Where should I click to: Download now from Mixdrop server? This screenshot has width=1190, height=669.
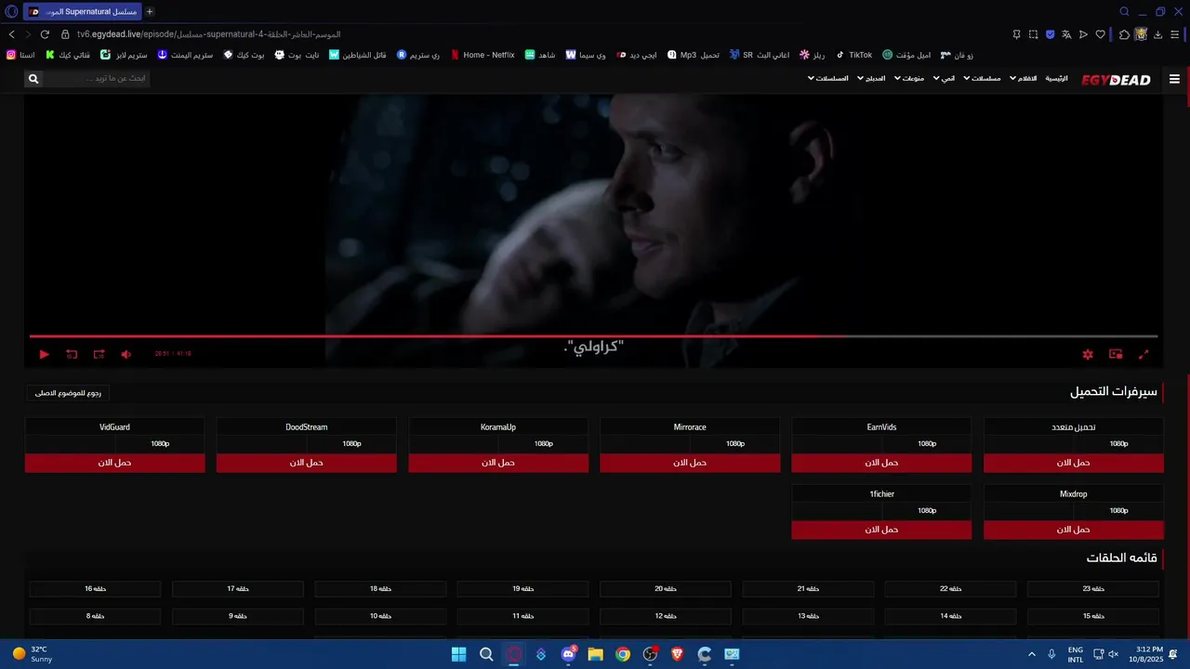pyautogui.click(x=1074, y=530)
